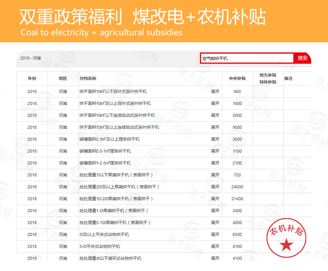The image size is (328, 271).
Task: Click the 年份 column header
Action: click(32, 78)
